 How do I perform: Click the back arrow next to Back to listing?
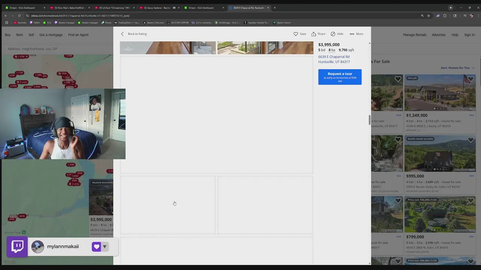(x=122, y=34)
